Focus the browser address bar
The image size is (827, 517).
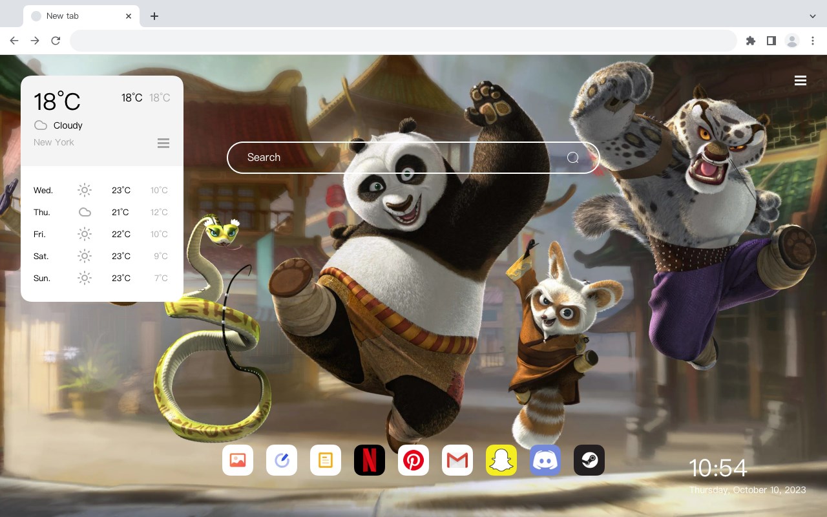[x=403, y=41]
